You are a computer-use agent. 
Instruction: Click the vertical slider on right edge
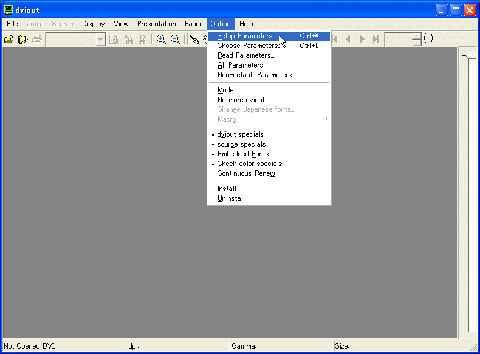468,56
